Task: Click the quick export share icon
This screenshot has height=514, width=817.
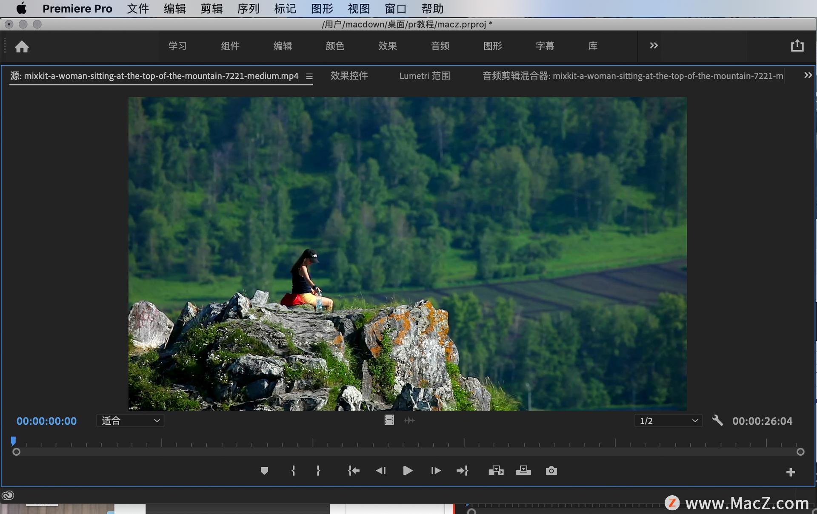Action: click(x=797, y=46)
